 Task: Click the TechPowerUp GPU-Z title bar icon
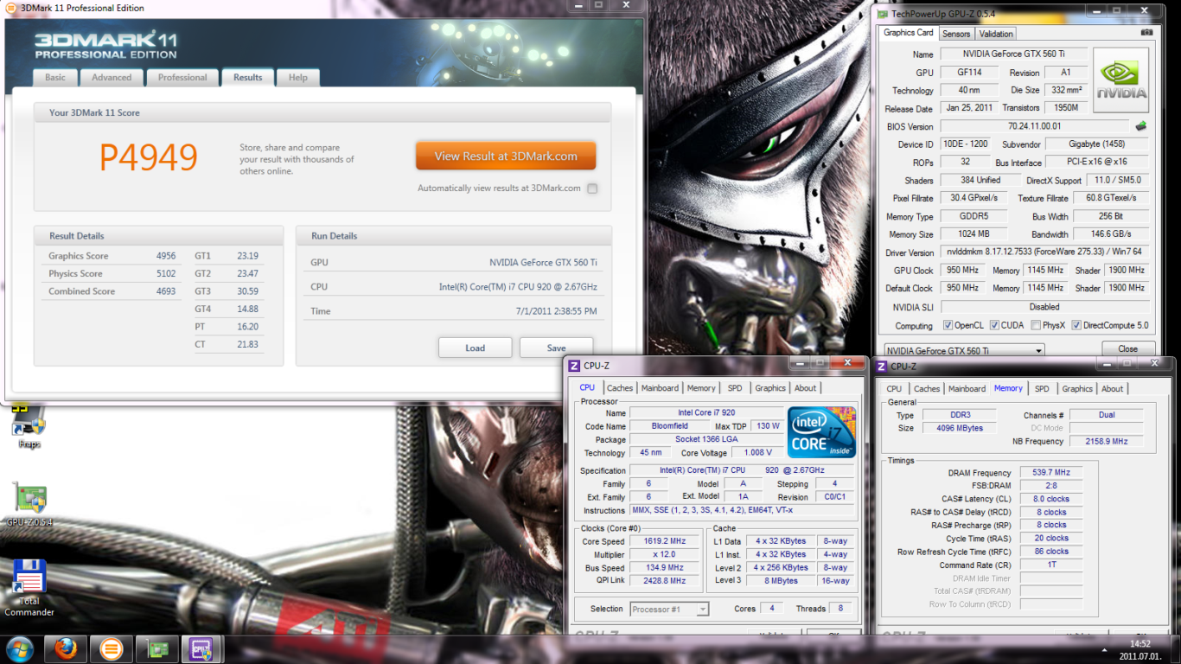point(882,14)
